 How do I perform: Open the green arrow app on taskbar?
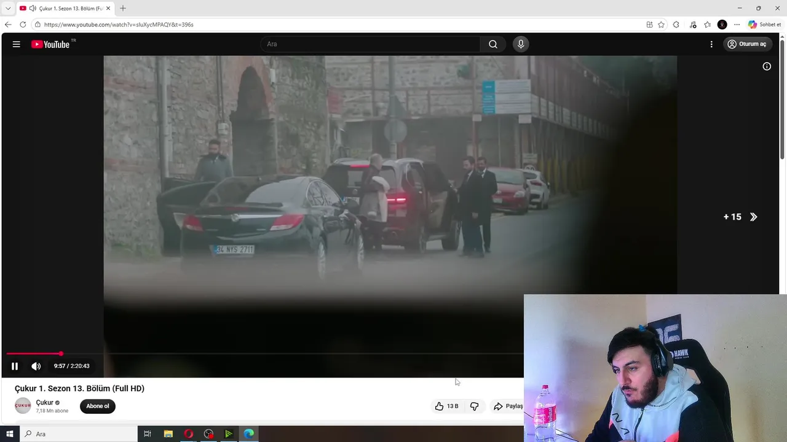pyautogui.click(x=229, y=434)
